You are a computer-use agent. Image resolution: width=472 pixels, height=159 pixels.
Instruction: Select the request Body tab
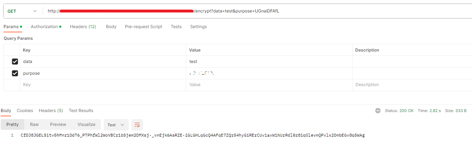(x=111, y=27)
